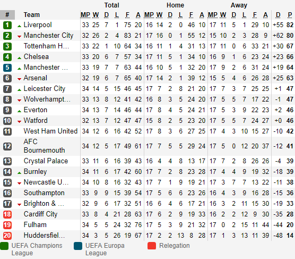Open the Crystal Palace team link
Screen dimensions: 295x259
tap(46, 161)
